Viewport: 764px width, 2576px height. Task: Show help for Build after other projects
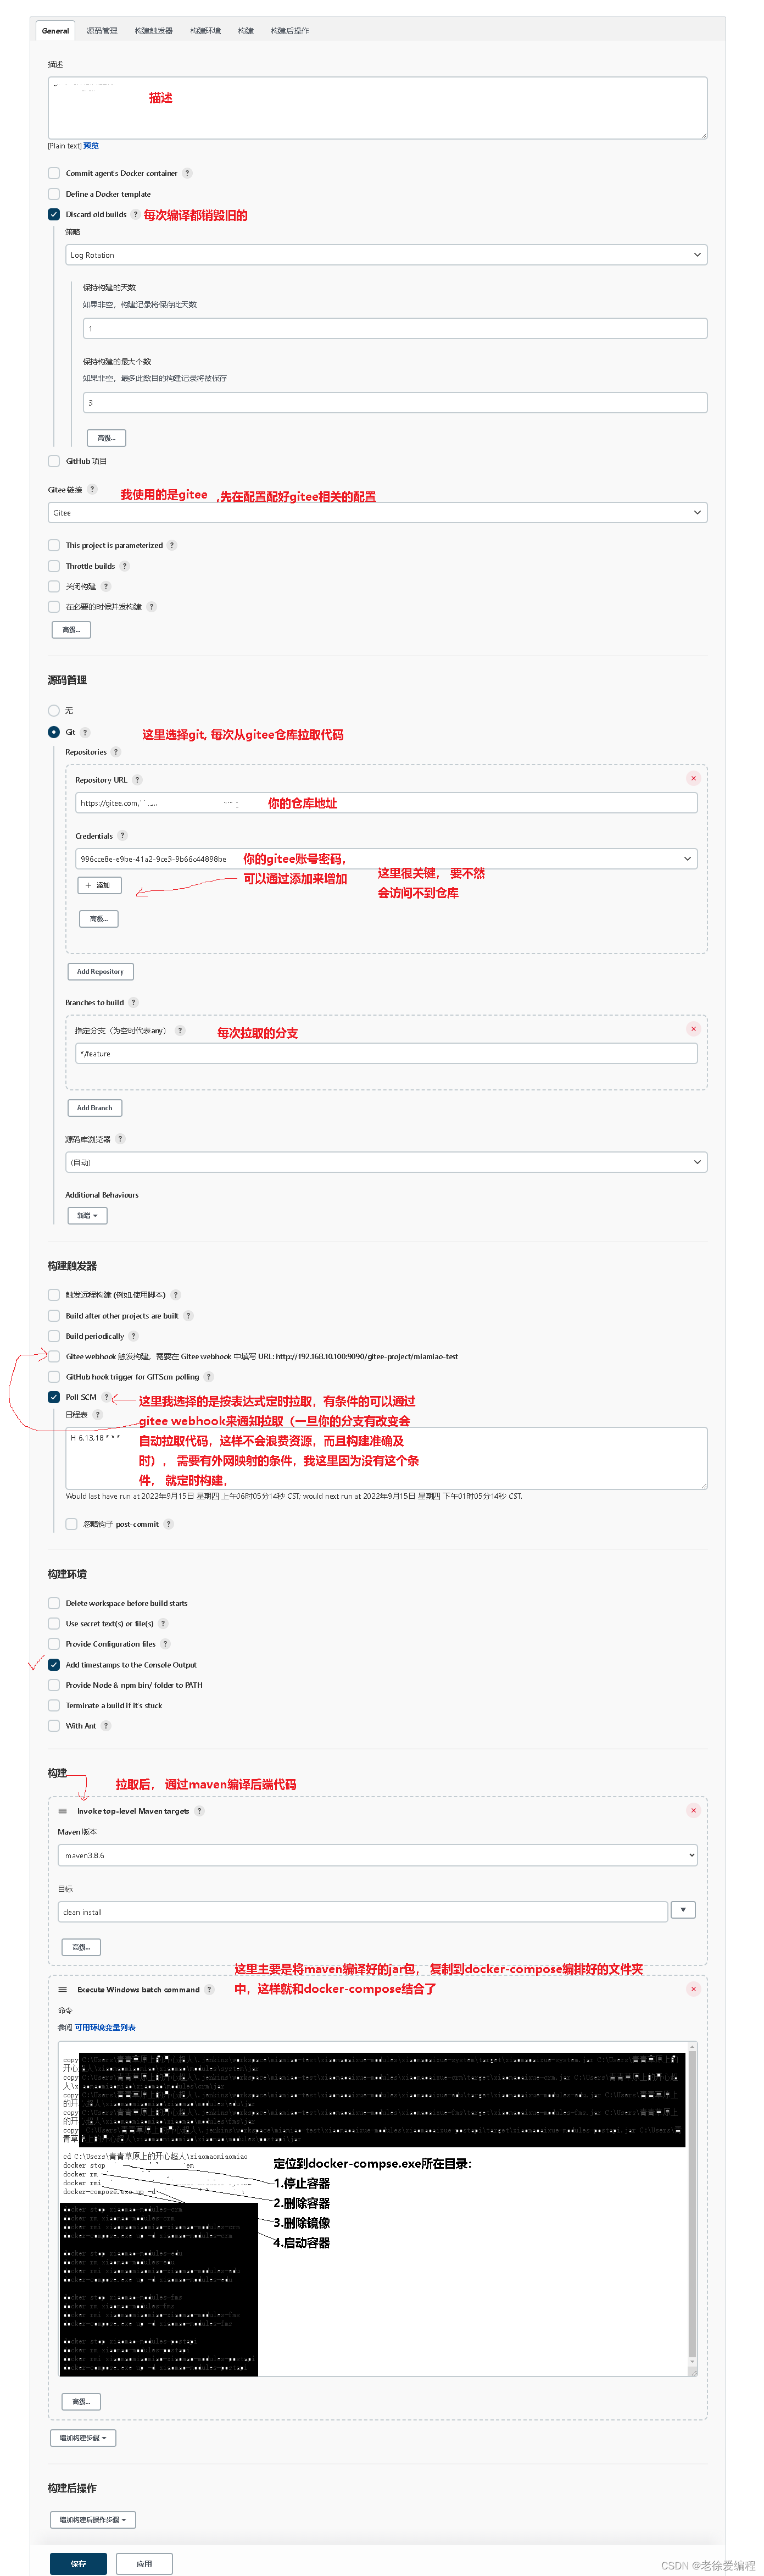[x=188, y=1315]
